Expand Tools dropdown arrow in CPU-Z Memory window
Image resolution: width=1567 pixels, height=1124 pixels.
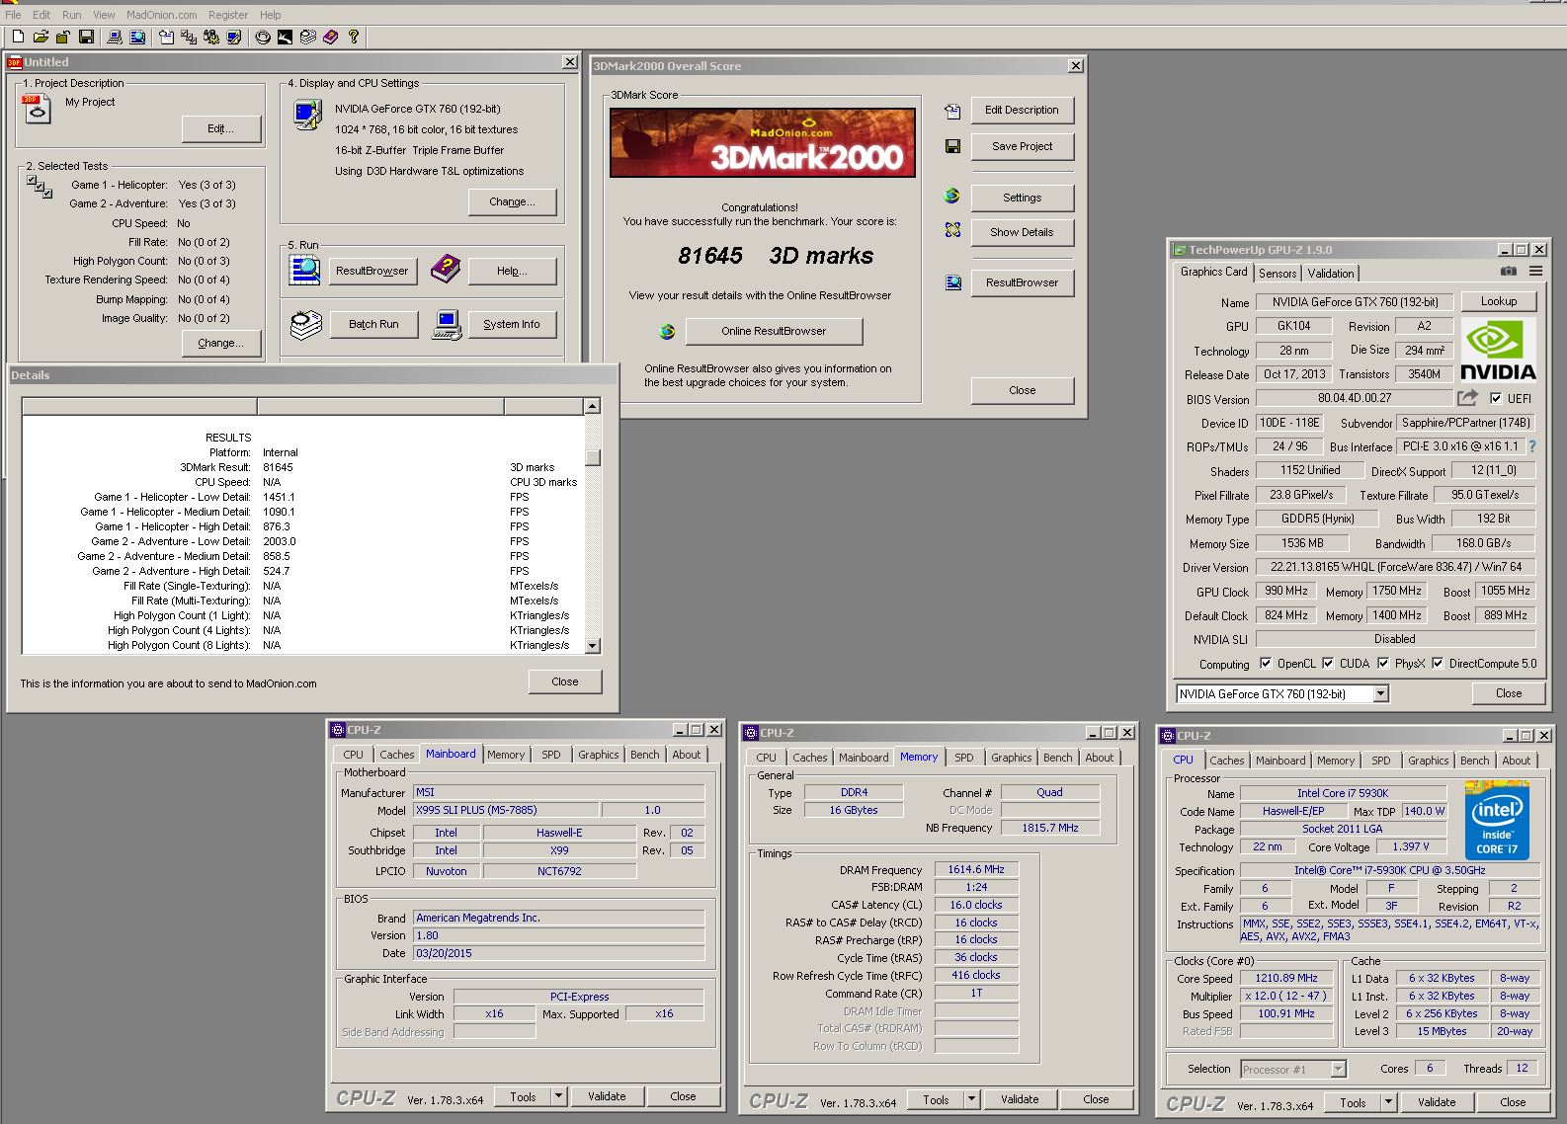pos(971,1098)
